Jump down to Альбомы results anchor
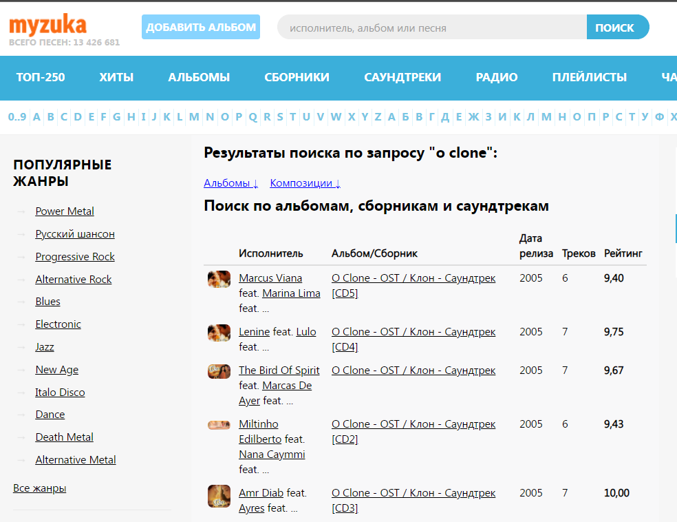 (231, 183)
